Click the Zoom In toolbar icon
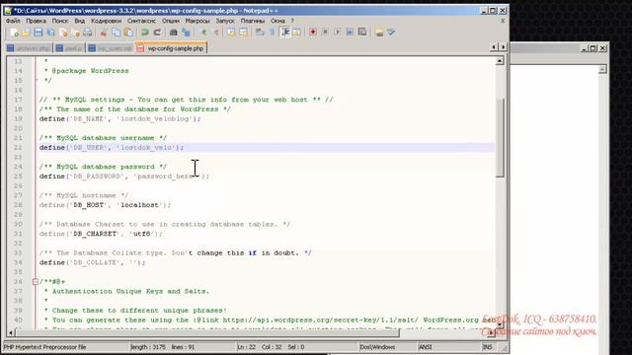632x355 pixels. pyautogui.click(x=203, y=33)
